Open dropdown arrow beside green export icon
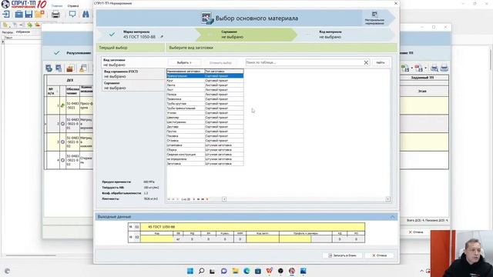The height and width of the screenshot is (277, 493). (x=411, y=68)
